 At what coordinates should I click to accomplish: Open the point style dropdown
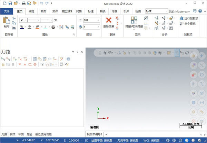26,20
